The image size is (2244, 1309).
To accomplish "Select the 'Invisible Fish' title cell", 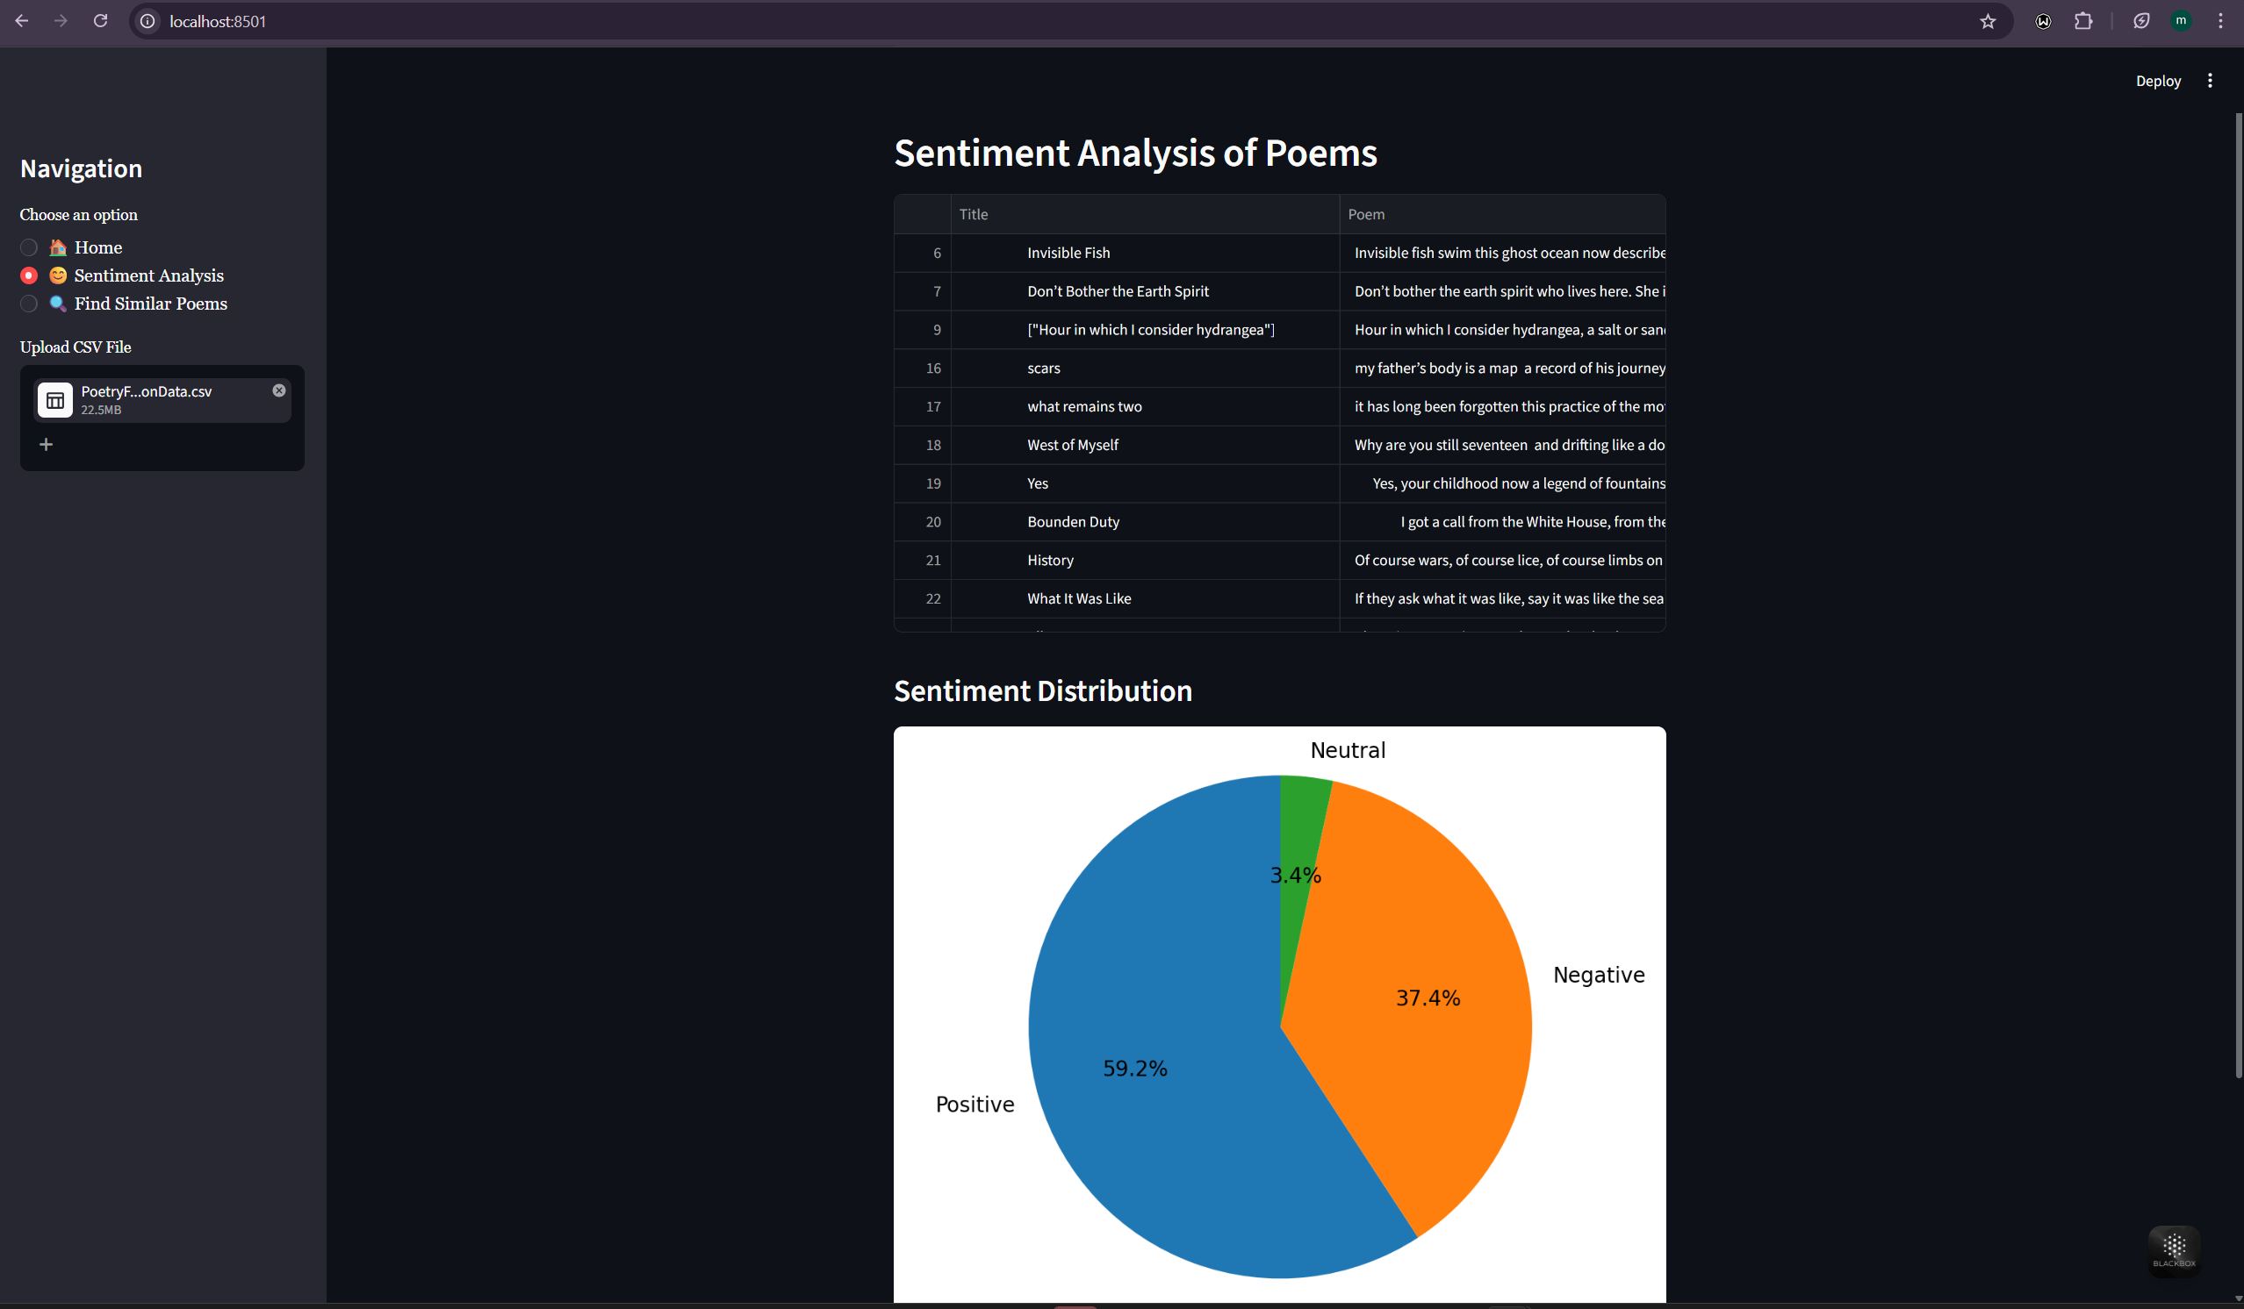I will 1145,253.
